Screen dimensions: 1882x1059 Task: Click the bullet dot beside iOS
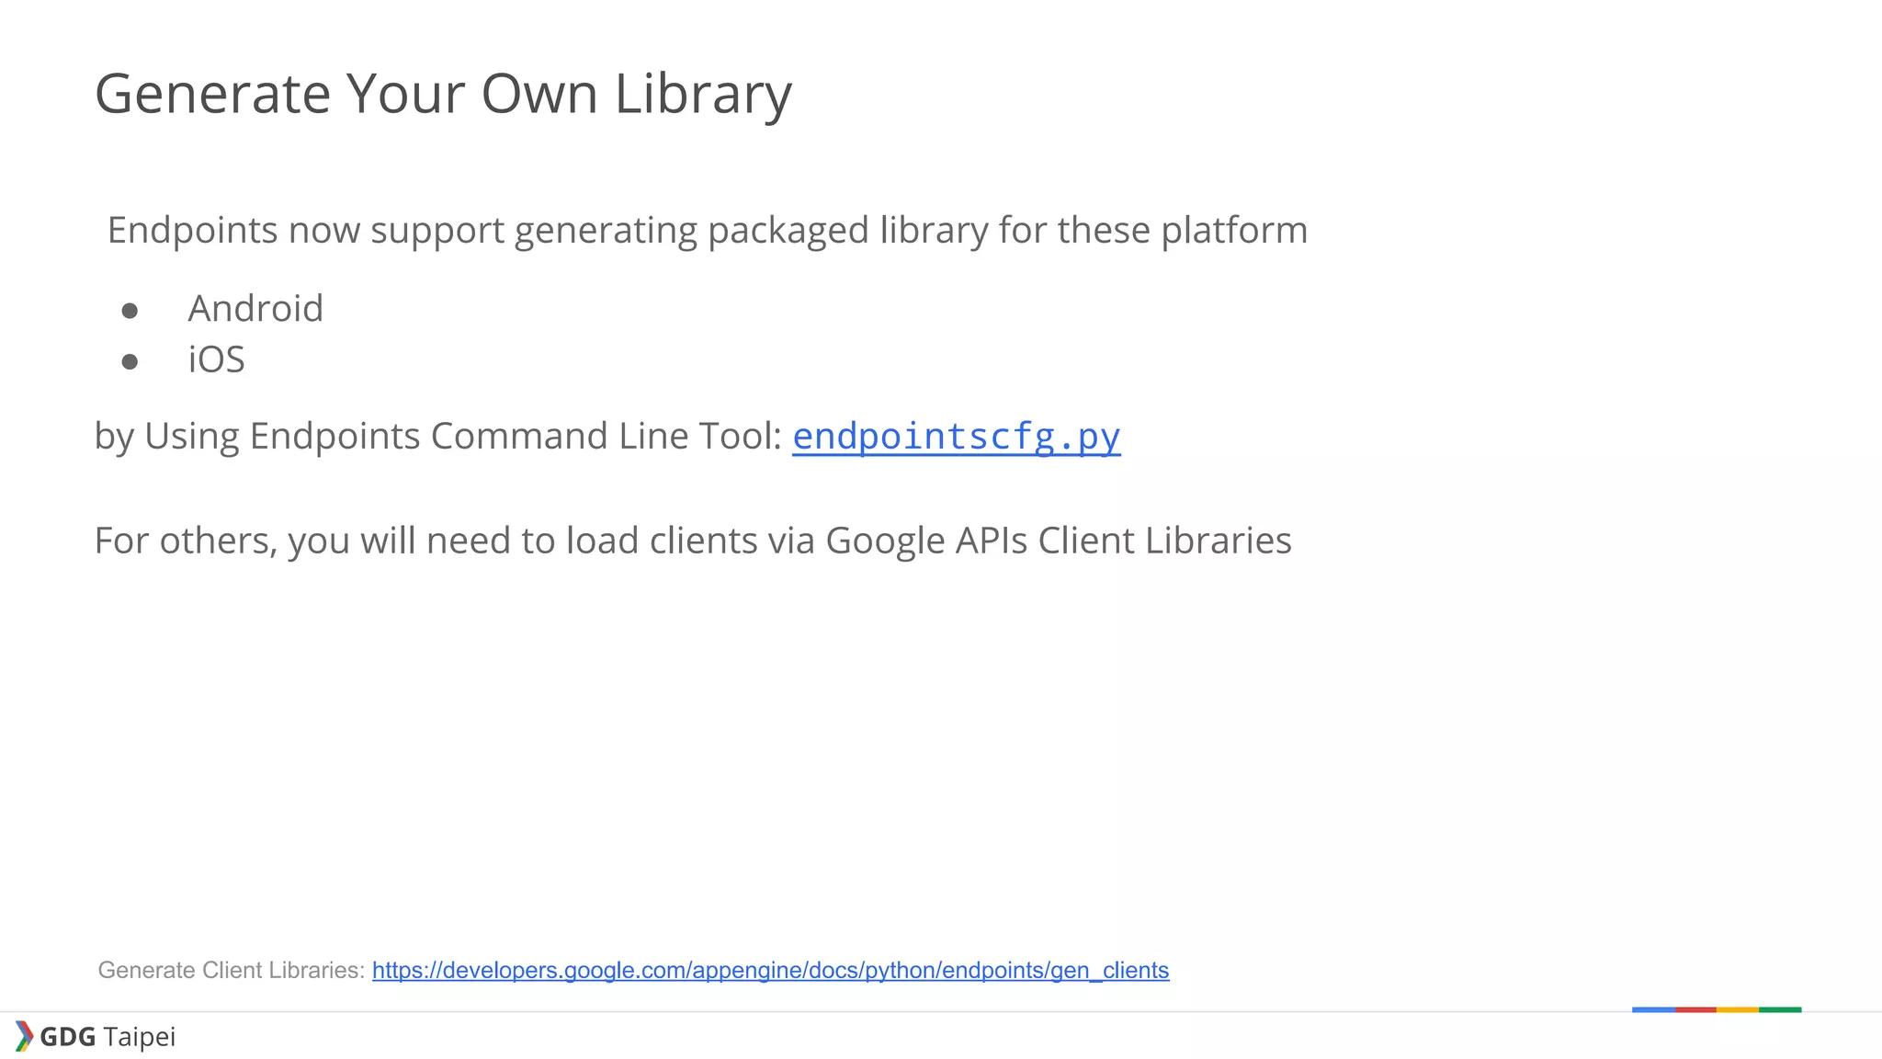click(x=130, y=362)
